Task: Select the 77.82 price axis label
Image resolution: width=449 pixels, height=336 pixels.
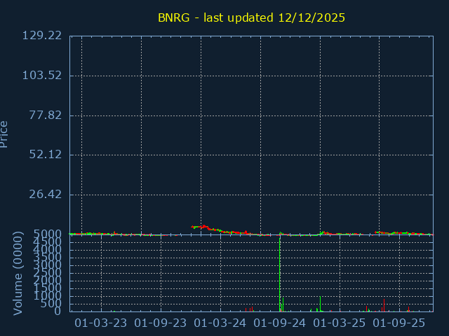Action: pos(46,115)
